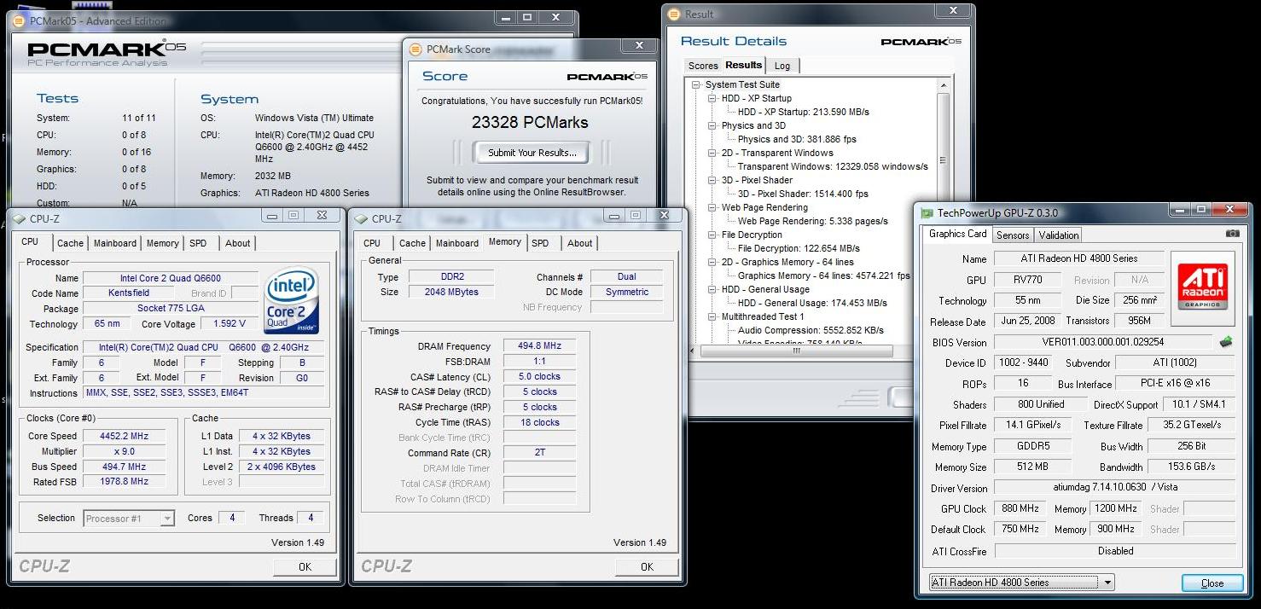Open About tab in the CPU-Z Memory window

[580, 243]
